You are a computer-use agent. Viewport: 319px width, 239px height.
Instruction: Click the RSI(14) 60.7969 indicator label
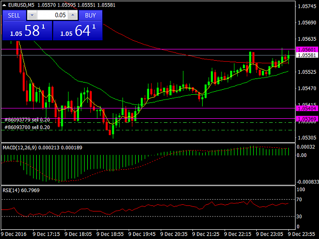(x=21, y=190)
